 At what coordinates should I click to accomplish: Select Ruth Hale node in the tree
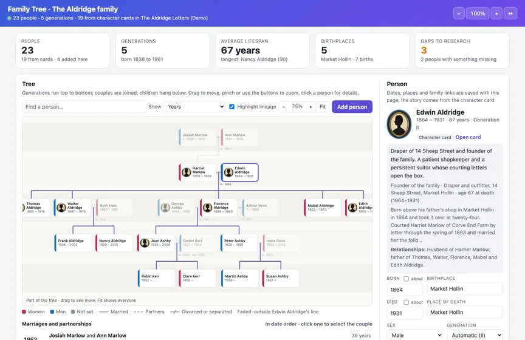114,208
